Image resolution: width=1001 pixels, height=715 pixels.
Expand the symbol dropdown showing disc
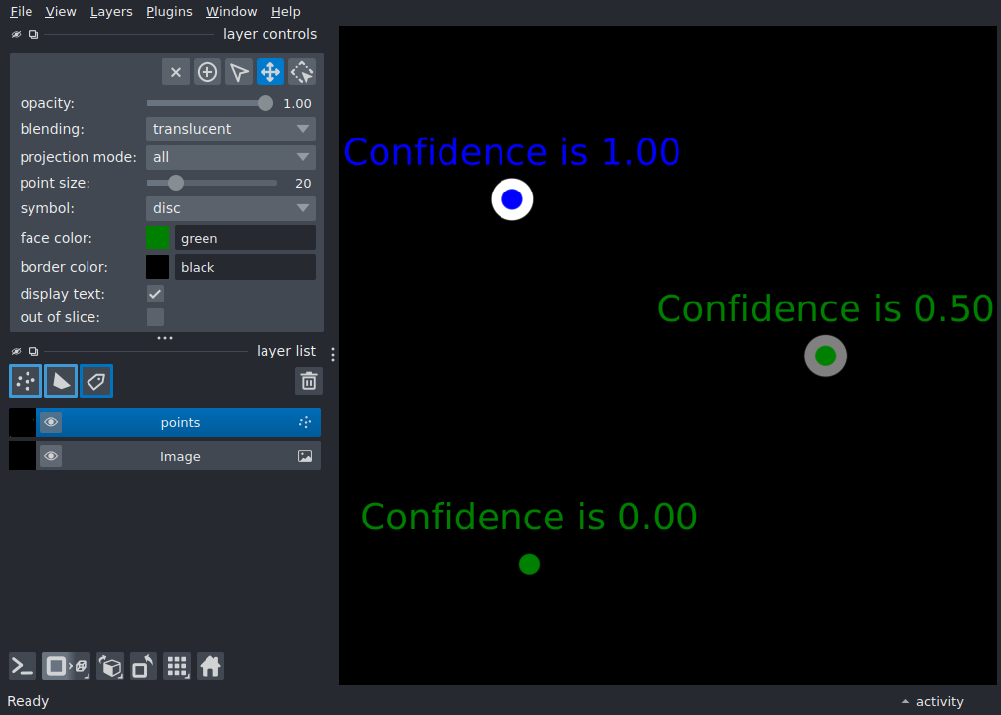pyautogui.click(x=230, y=208)
